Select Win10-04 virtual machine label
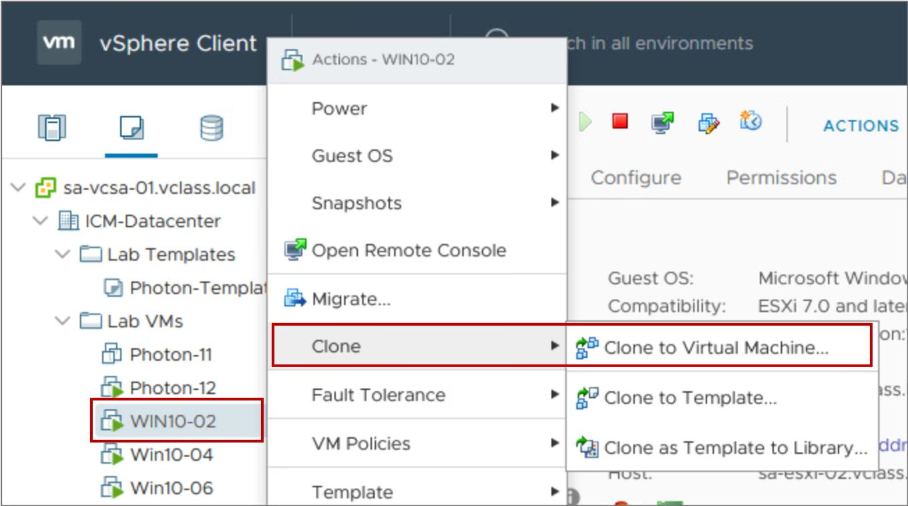 pos(172,455)
